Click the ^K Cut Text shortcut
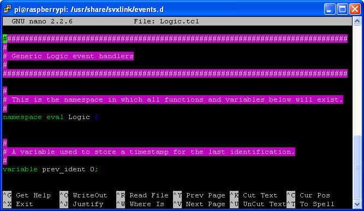Image resolution: width=364 pixels, height=211 pixels. coord(254,195)
